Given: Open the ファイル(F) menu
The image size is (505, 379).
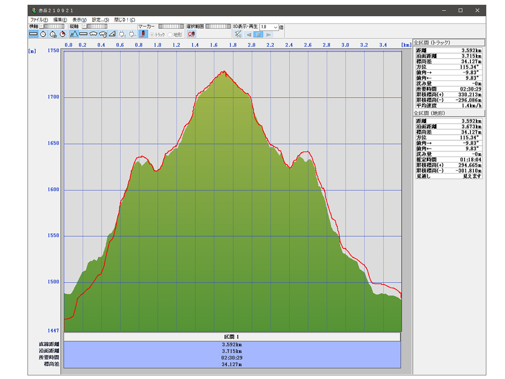Looking at the screenshot, I should tap(39, 20).
